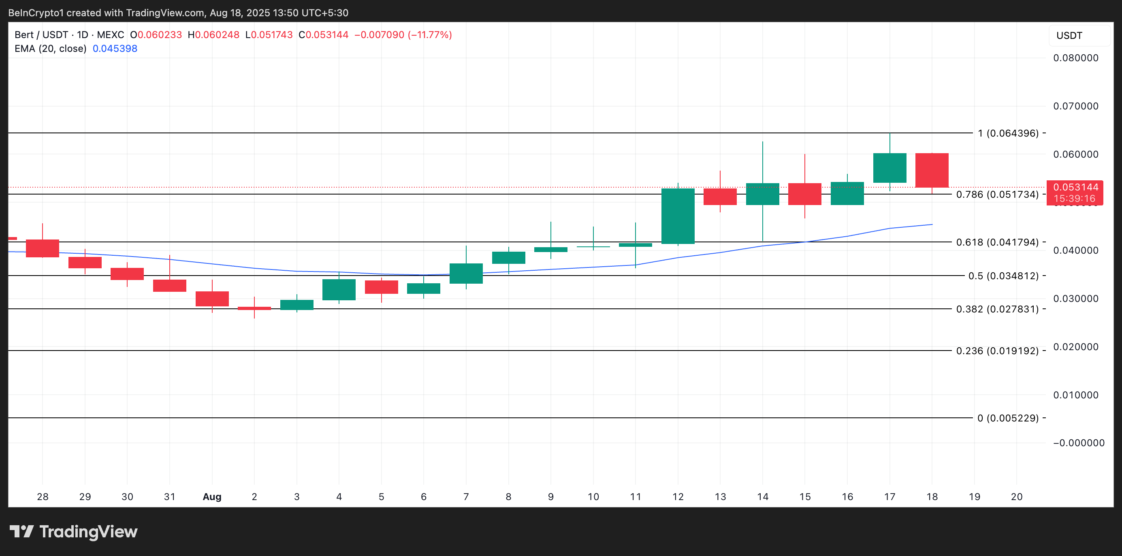Viewport: 1122px width, 556px height.
Task: Click the TradingView wordmark text
Action: 88,532
